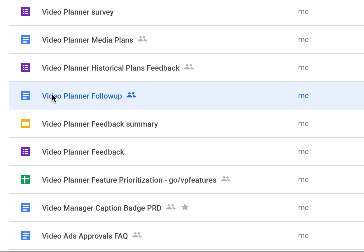Select the Video Ads Approvals FAQ document
Image resolution: width=364 pixels, height=252 pixels.
(x=85, y=236)
